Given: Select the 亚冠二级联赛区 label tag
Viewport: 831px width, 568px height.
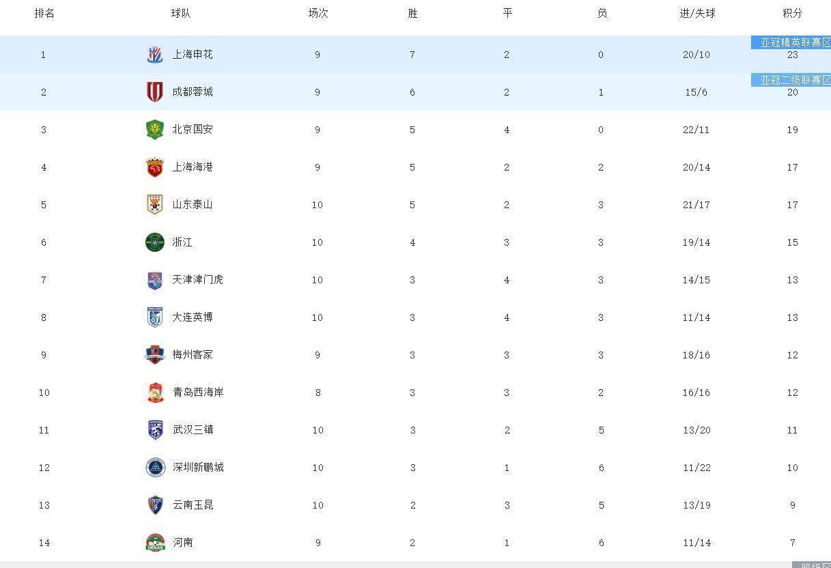Looking at the screenshot, I should [791, 80].
